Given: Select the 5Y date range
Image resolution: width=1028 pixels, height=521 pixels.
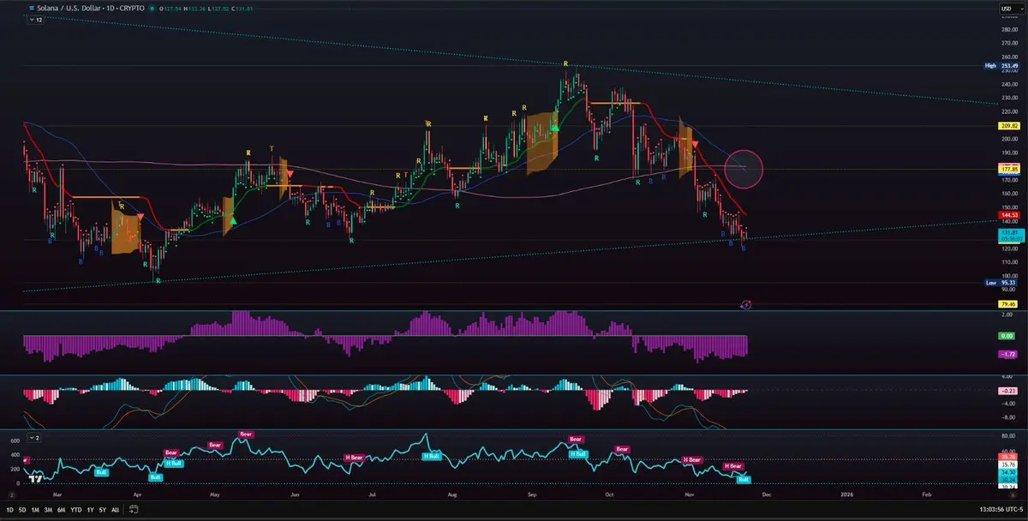Looking at the screenshot, I should [103, 509].
